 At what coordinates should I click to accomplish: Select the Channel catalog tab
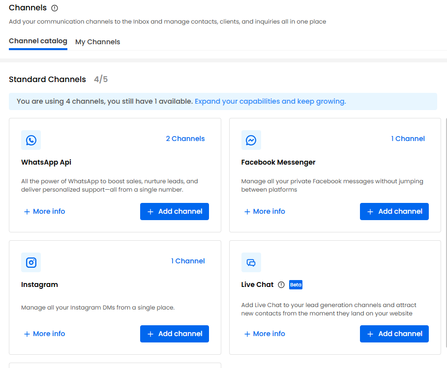[38, 41]
